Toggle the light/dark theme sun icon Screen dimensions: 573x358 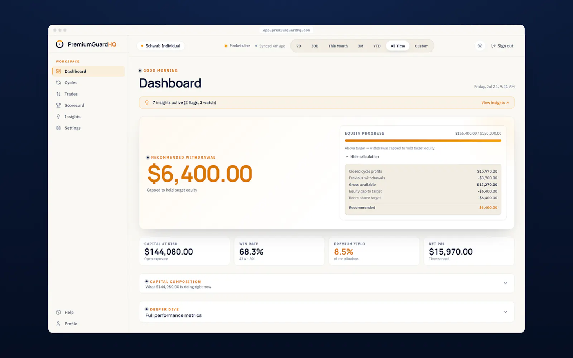click(x=480, y=46)
